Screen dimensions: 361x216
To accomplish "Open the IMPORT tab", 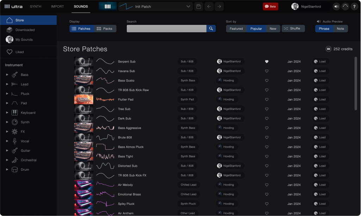I will click(57, 7).
